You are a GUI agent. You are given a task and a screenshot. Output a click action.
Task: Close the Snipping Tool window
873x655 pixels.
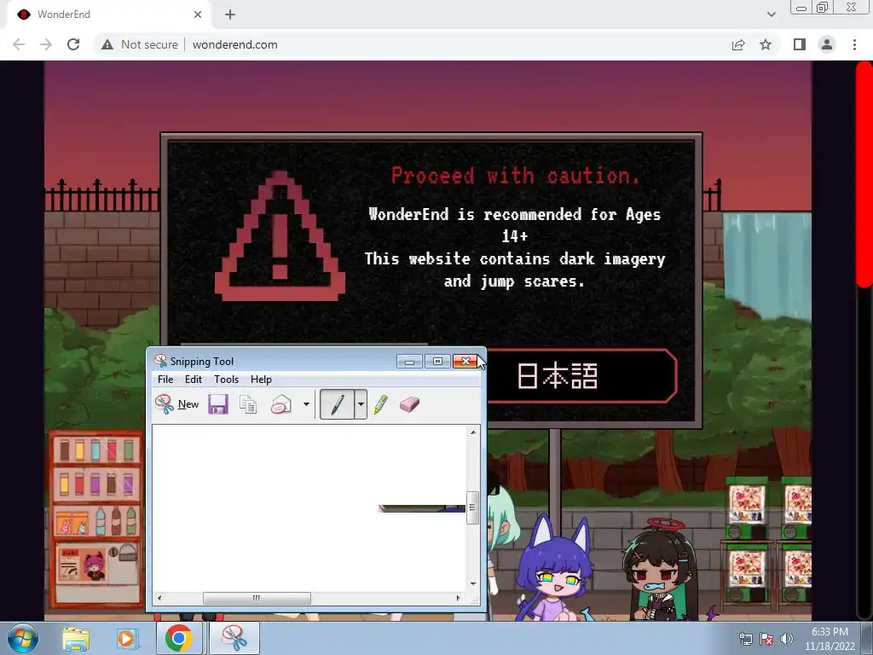pos(465,362)
